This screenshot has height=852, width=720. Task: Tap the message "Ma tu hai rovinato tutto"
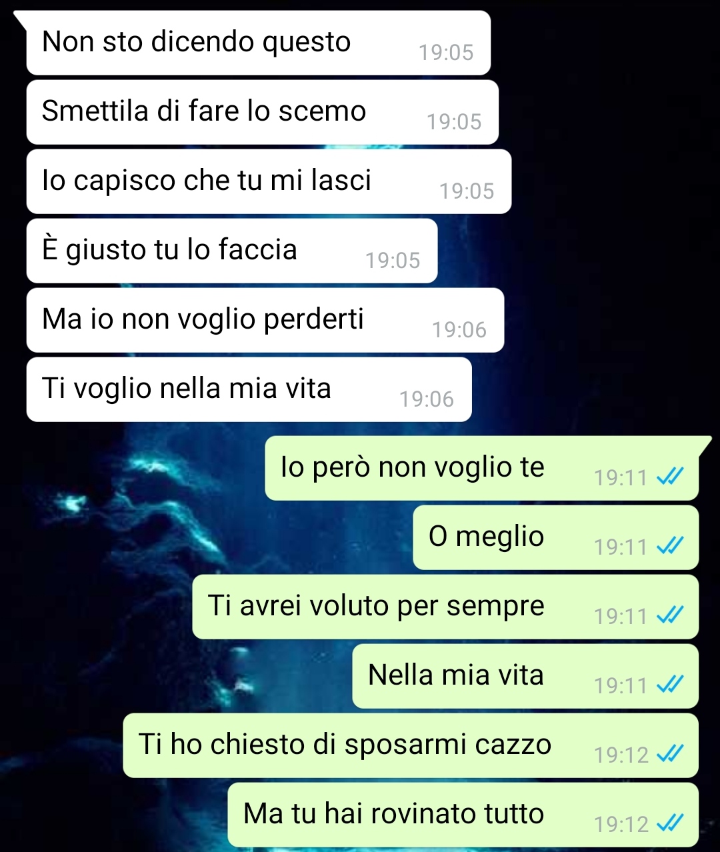(463, 815)
